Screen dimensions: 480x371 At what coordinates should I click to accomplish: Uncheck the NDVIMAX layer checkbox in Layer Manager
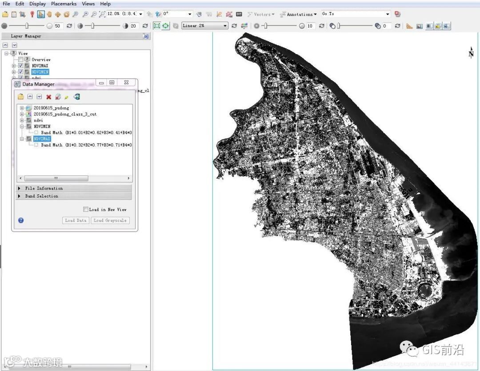coord(20,66)
